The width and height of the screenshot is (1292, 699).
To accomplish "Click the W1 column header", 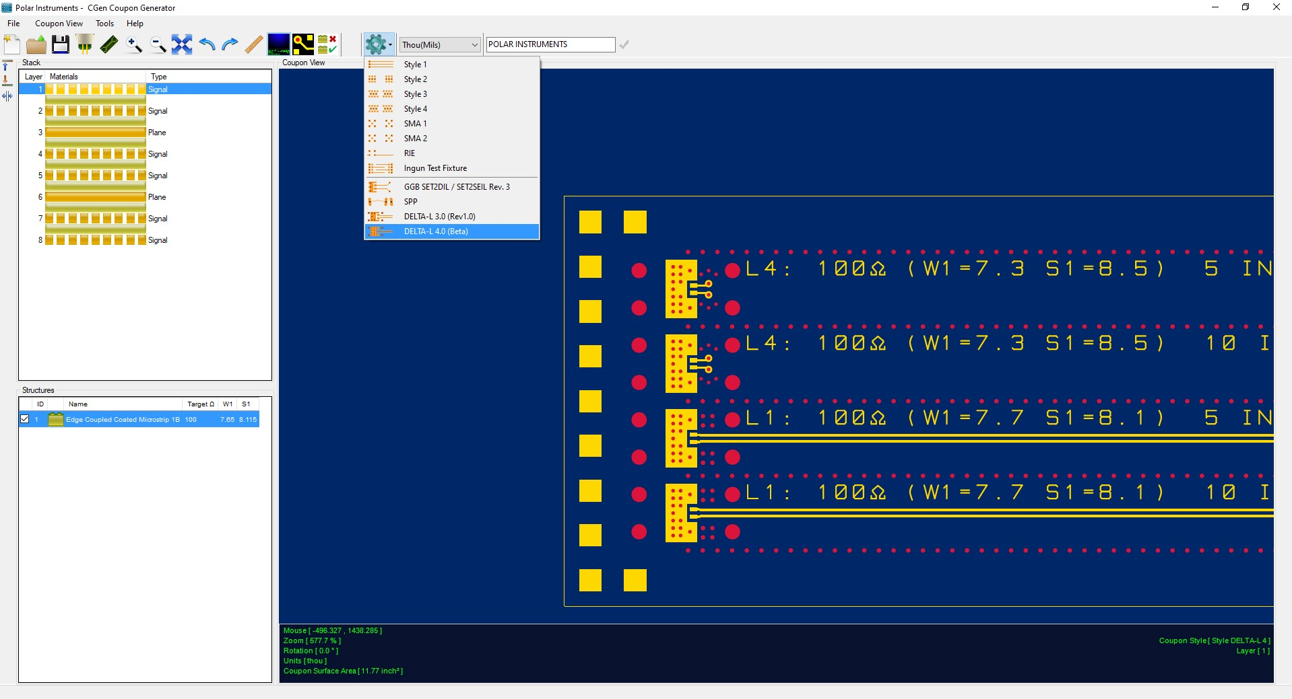I will click(x=228, y=404).
